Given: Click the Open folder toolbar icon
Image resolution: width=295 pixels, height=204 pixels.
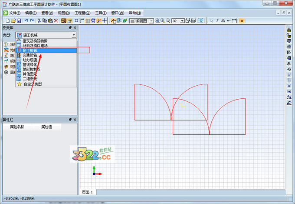Looking at the screenshot, I should (x=13, y=20).
